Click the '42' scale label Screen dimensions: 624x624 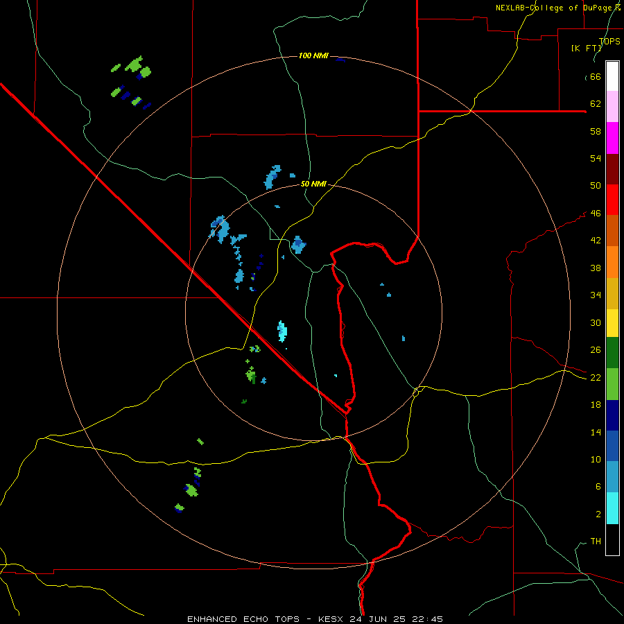[596, 241]
